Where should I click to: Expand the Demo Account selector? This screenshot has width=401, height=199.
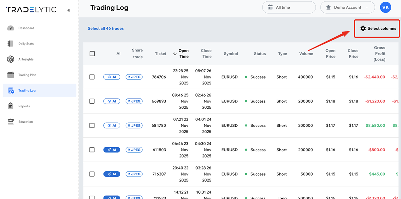tap(347, 7)
